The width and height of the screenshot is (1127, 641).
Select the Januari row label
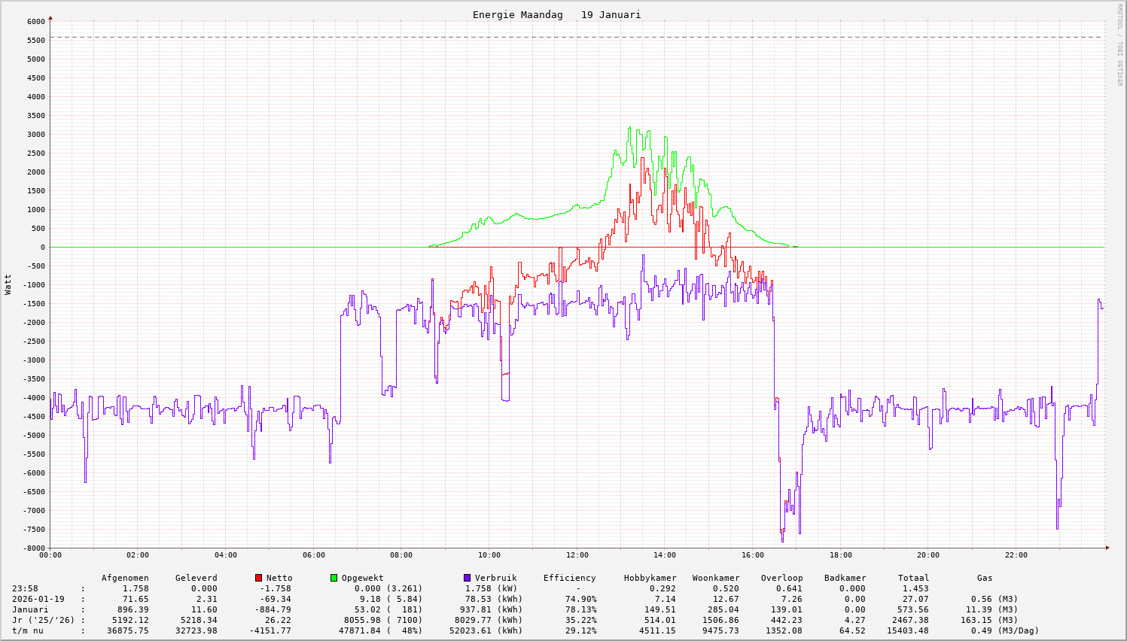point(30,609)
